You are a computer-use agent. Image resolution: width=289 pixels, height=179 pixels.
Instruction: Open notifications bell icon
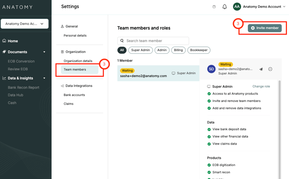pyautogui.click(x=224, y=7)
